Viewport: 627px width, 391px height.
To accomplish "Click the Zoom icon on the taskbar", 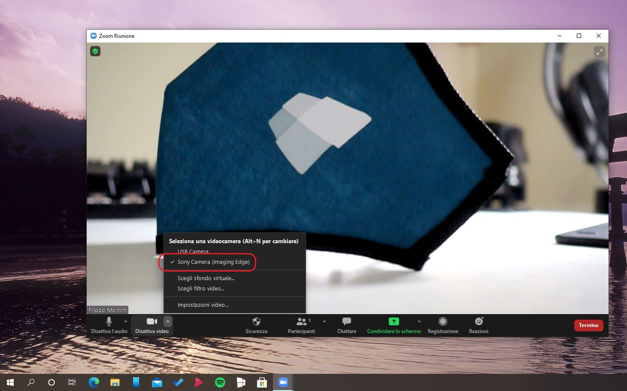I will (x=283, y=382).
